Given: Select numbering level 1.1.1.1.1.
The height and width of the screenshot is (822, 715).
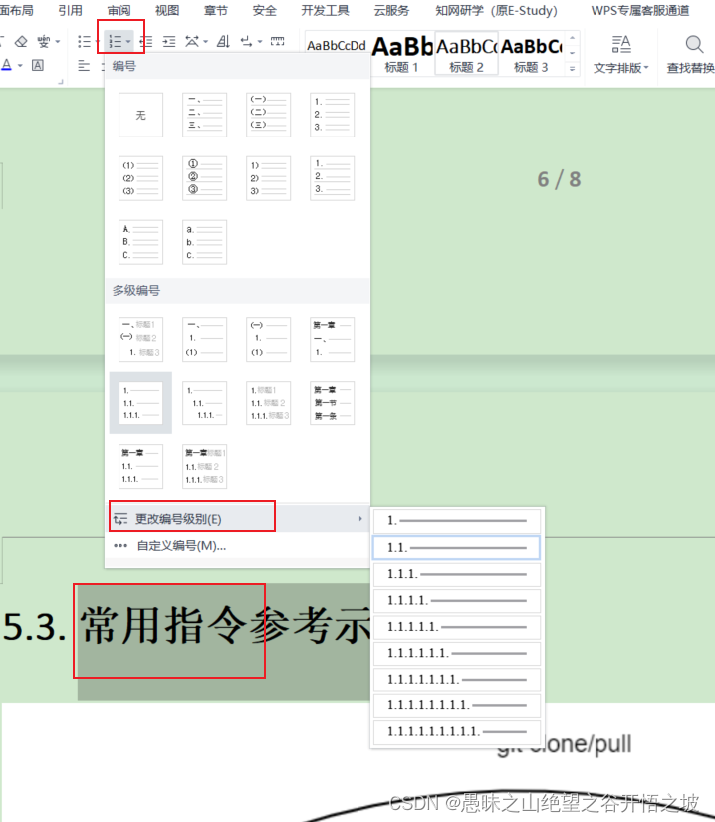Looking at the screenshot, I should [456, 627].
